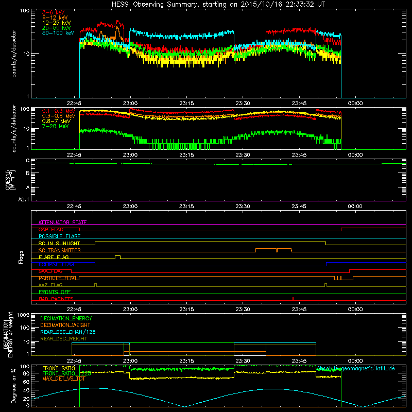Select the POSSIBLE_FLARE flag label

[x=59, y=236]
